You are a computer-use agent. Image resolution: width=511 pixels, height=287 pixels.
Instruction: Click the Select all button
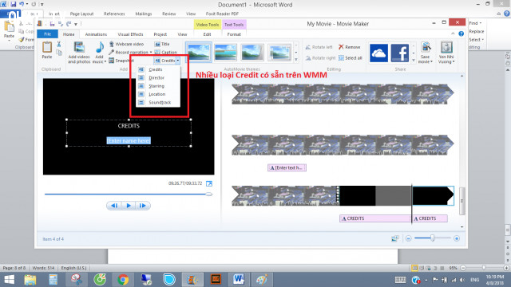coord(351,58)
